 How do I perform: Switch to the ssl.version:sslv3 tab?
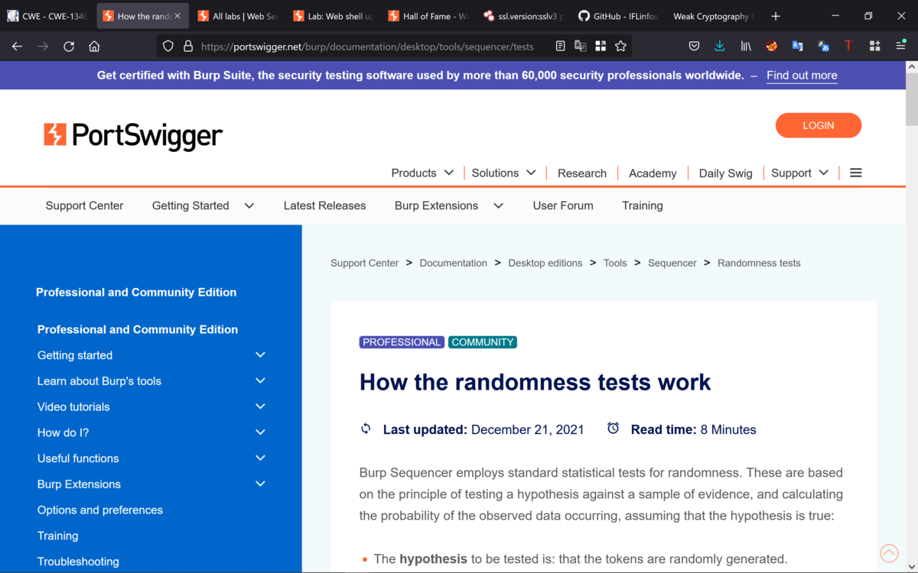pos(523,16)
